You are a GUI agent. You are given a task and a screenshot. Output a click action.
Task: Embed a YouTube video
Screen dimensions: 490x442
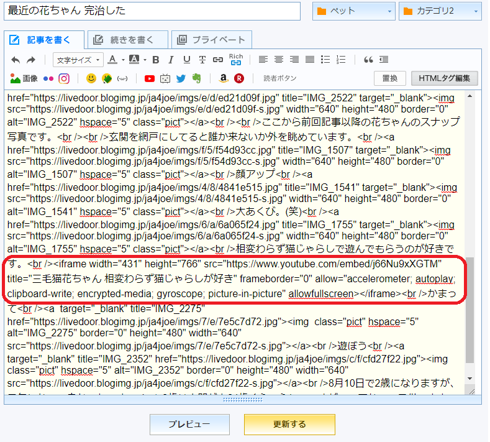150,78
